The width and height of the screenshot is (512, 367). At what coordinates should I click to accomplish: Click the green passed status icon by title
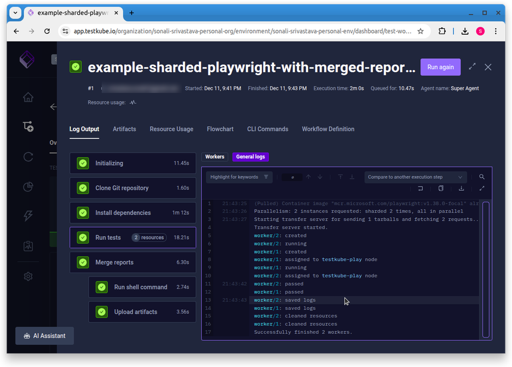coord(76,67)
